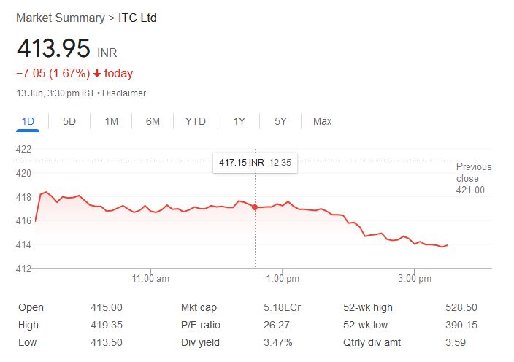This screenshot has width=514, height=362.
Task: Open the Market Summary breadcrumb link
Action: click(x=55, y=18)
